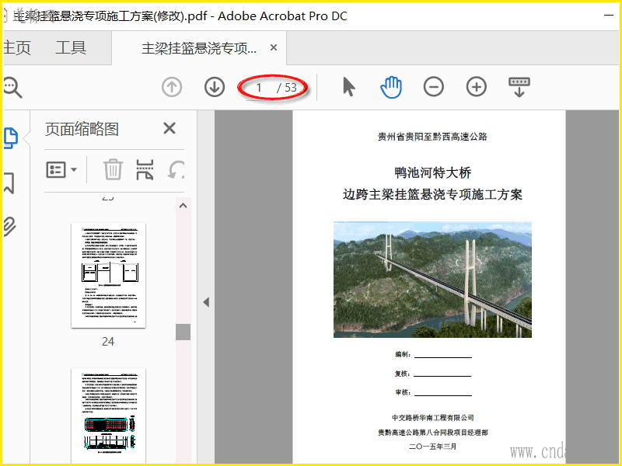Screen dimensions: 622x466
Task: Go to next page with down arrow
Action: (215, 87)
